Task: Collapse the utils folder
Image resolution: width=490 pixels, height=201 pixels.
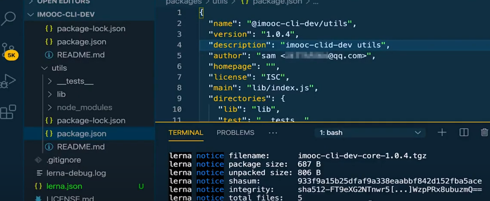Action: 89,68
